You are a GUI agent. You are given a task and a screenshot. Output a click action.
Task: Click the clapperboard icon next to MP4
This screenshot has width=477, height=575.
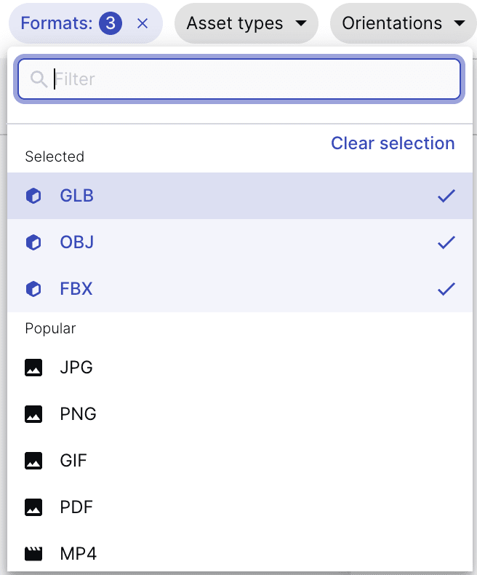coord(33,554)
